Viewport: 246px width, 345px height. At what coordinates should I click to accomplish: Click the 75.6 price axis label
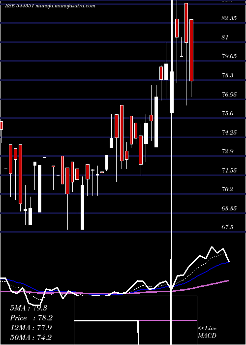click(x=227, y=113)
